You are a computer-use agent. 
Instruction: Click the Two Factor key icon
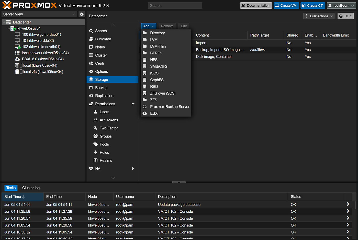point(96,128)
